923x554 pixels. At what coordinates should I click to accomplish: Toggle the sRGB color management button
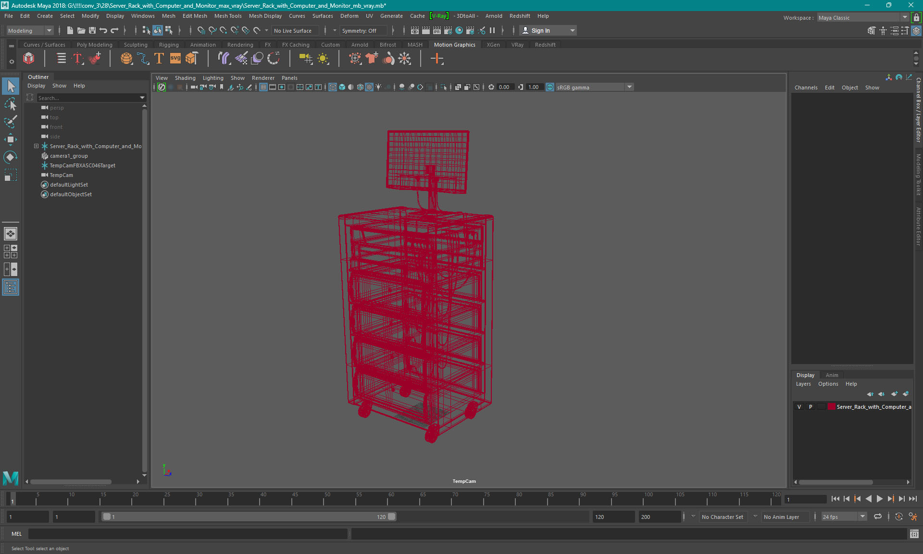[550, 87]
